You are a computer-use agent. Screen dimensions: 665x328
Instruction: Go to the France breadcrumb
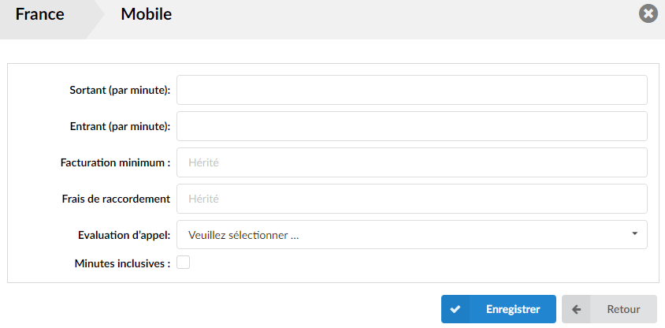click(40, 14)
